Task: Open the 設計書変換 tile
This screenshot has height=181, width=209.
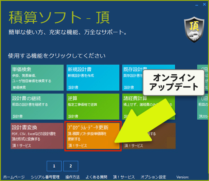Action: [37, 136]
